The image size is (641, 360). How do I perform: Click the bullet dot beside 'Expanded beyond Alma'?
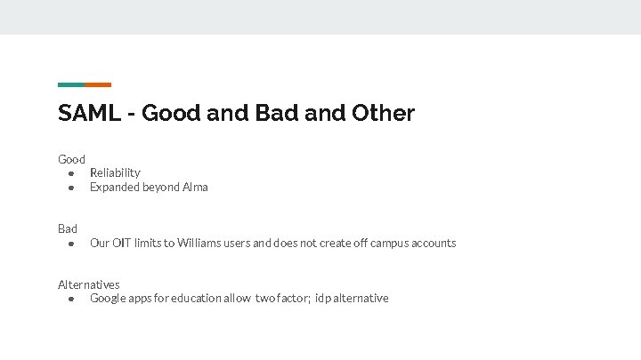pos(71,188)
